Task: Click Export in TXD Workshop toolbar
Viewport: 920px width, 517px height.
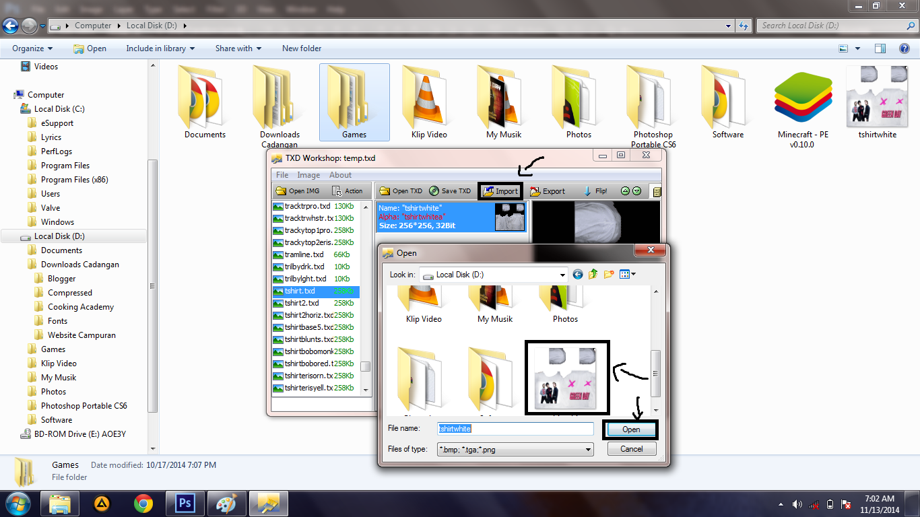Action: tap(548, 191)
